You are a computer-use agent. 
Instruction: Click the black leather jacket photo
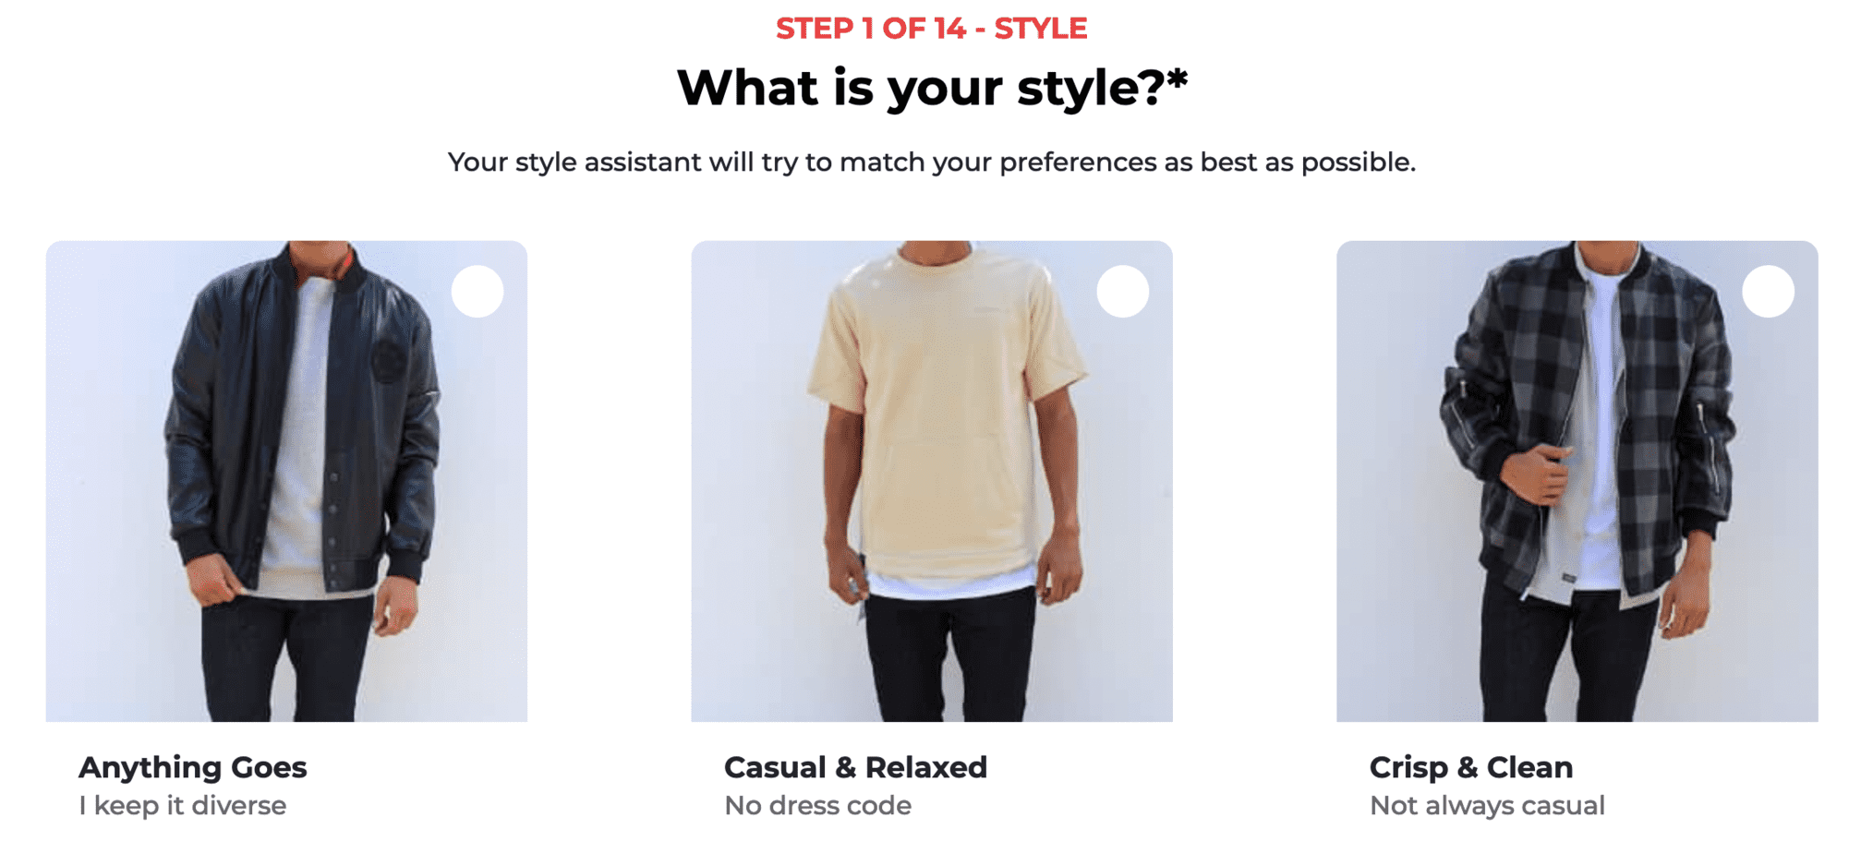pyautogui.click(x=286, y=480)
